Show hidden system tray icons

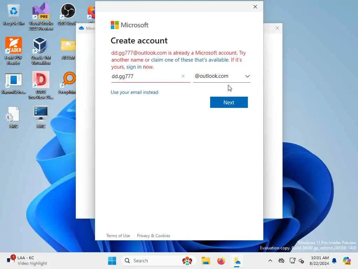click(x=270, y=261)
